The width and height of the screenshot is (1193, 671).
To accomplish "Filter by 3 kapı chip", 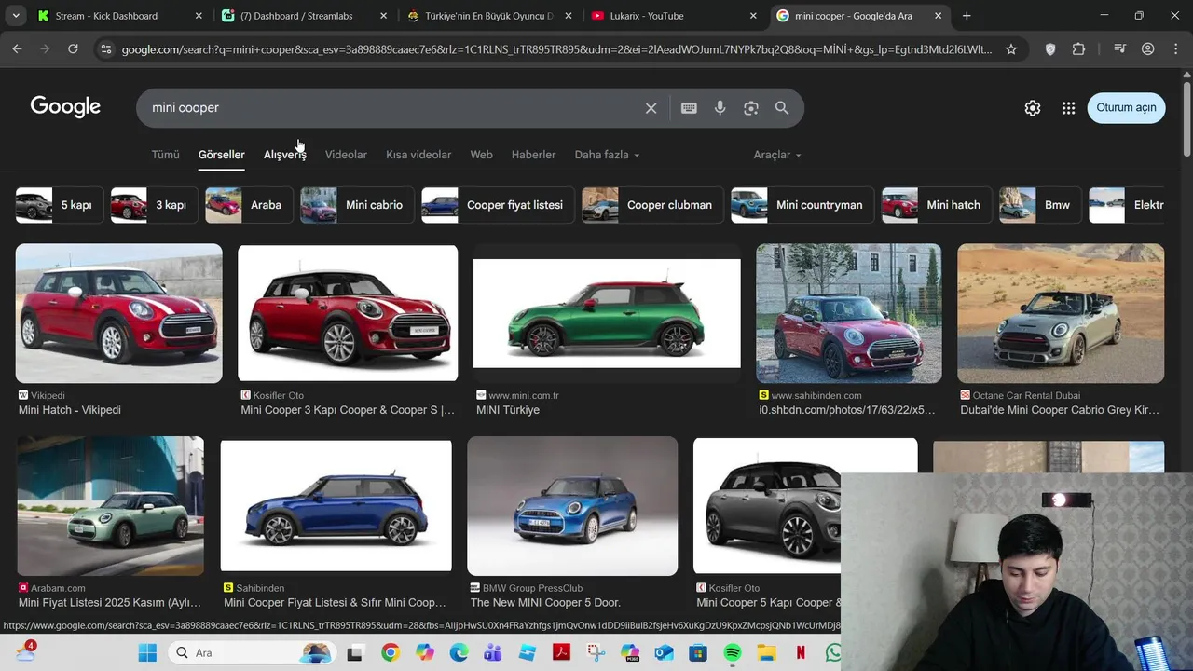I will click(154, 205).
